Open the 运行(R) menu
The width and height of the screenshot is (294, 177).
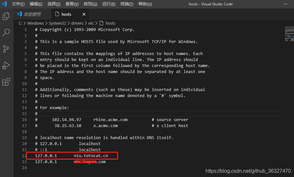(x=109, y=4)
